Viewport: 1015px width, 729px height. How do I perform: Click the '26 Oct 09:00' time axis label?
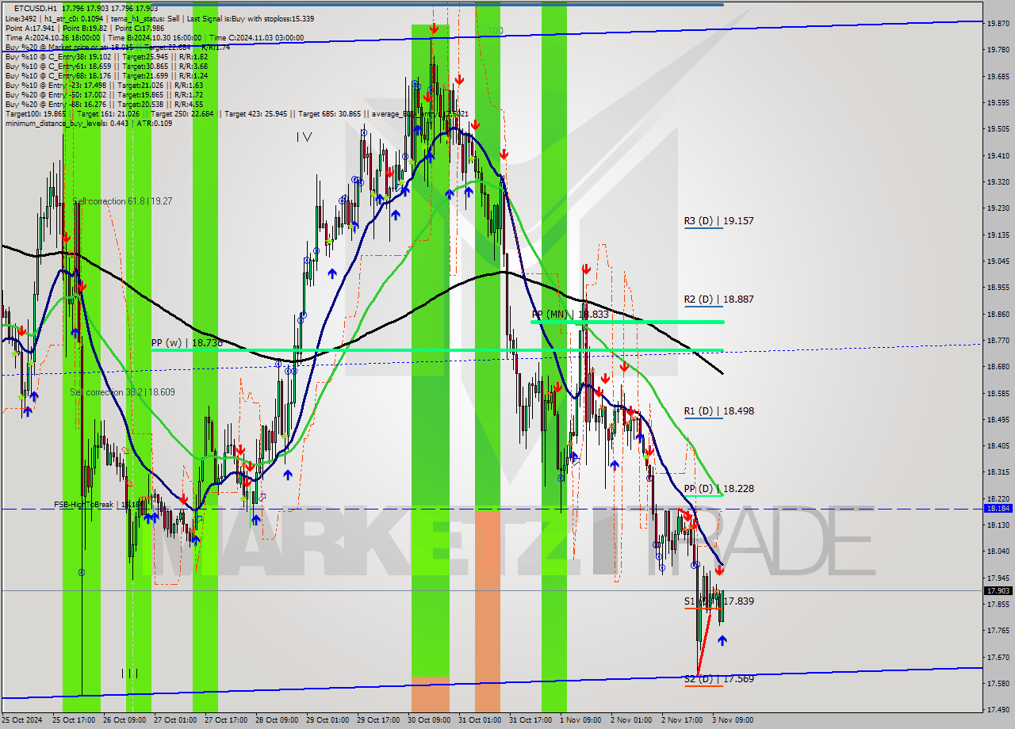(124, 720)
